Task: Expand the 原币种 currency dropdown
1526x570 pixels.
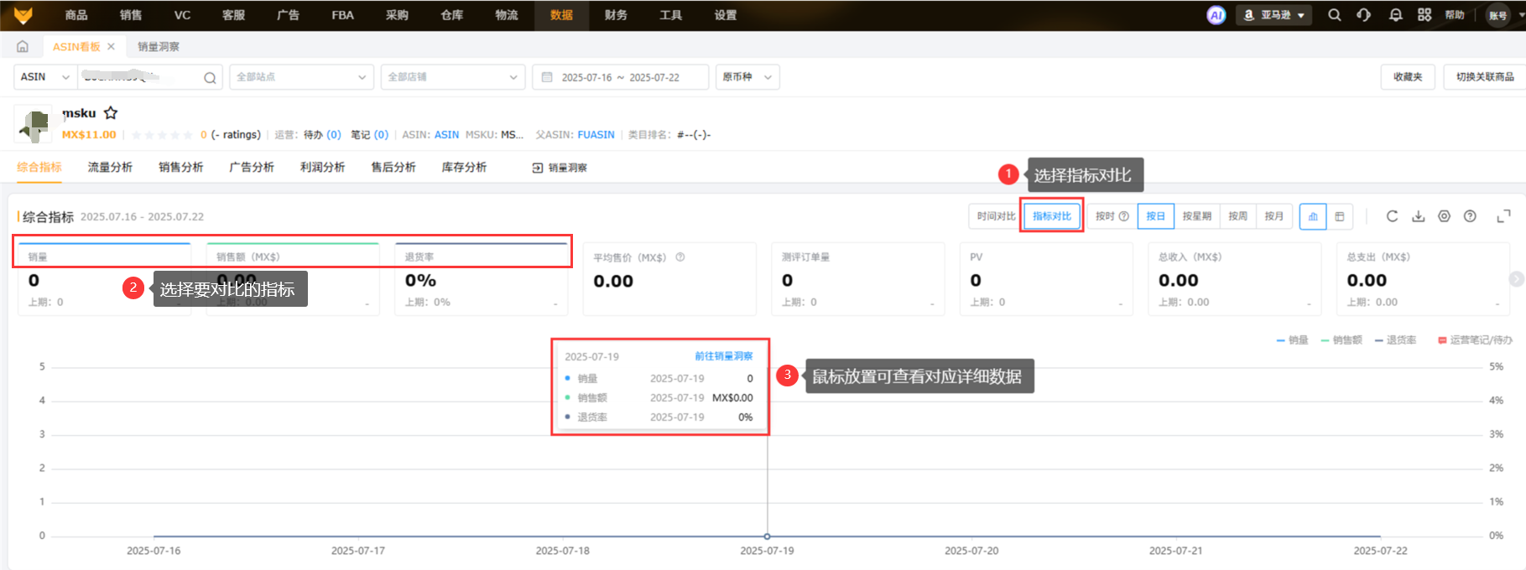Action: click(x=747, y=77)
